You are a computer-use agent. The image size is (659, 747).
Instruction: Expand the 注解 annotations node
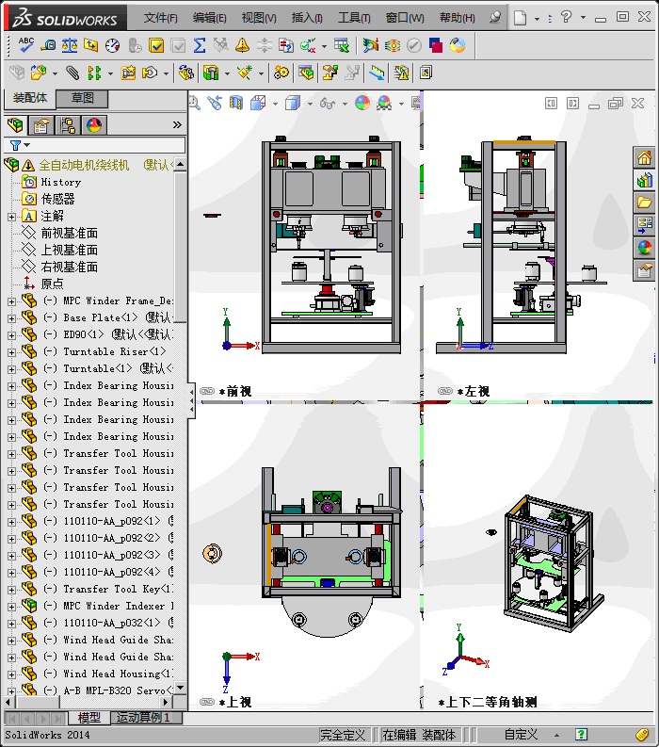click(x=11, y=217)
